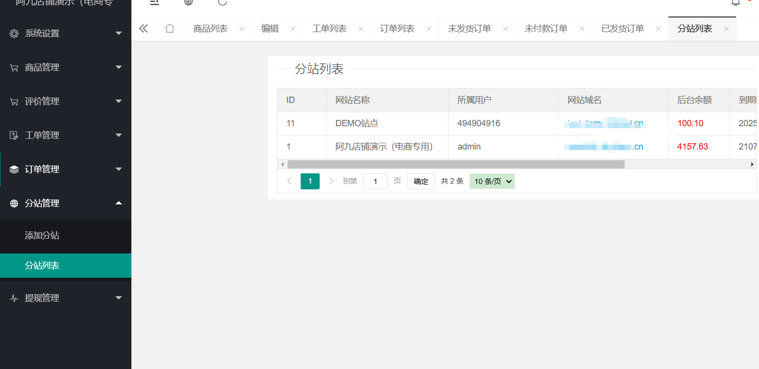Collapse the 分站管理 menu
Image resolution: width=759 pixels, height=369 pixels.
[66, 203]
